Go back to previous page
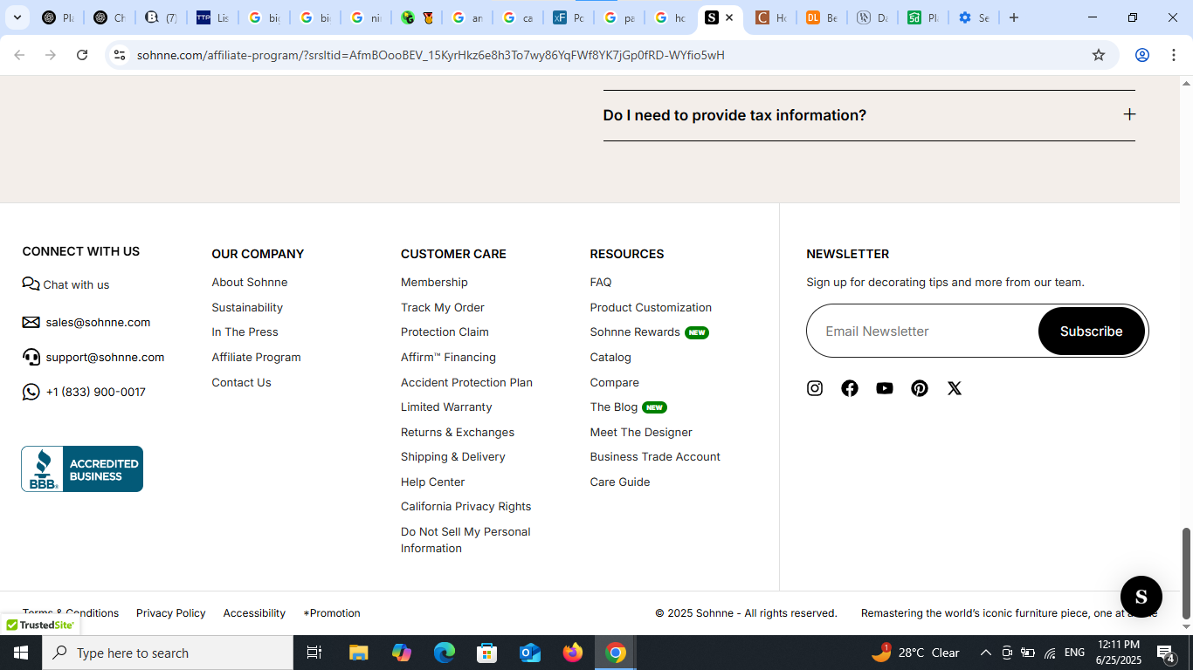Screen dimensions: 1193x670 19,55
